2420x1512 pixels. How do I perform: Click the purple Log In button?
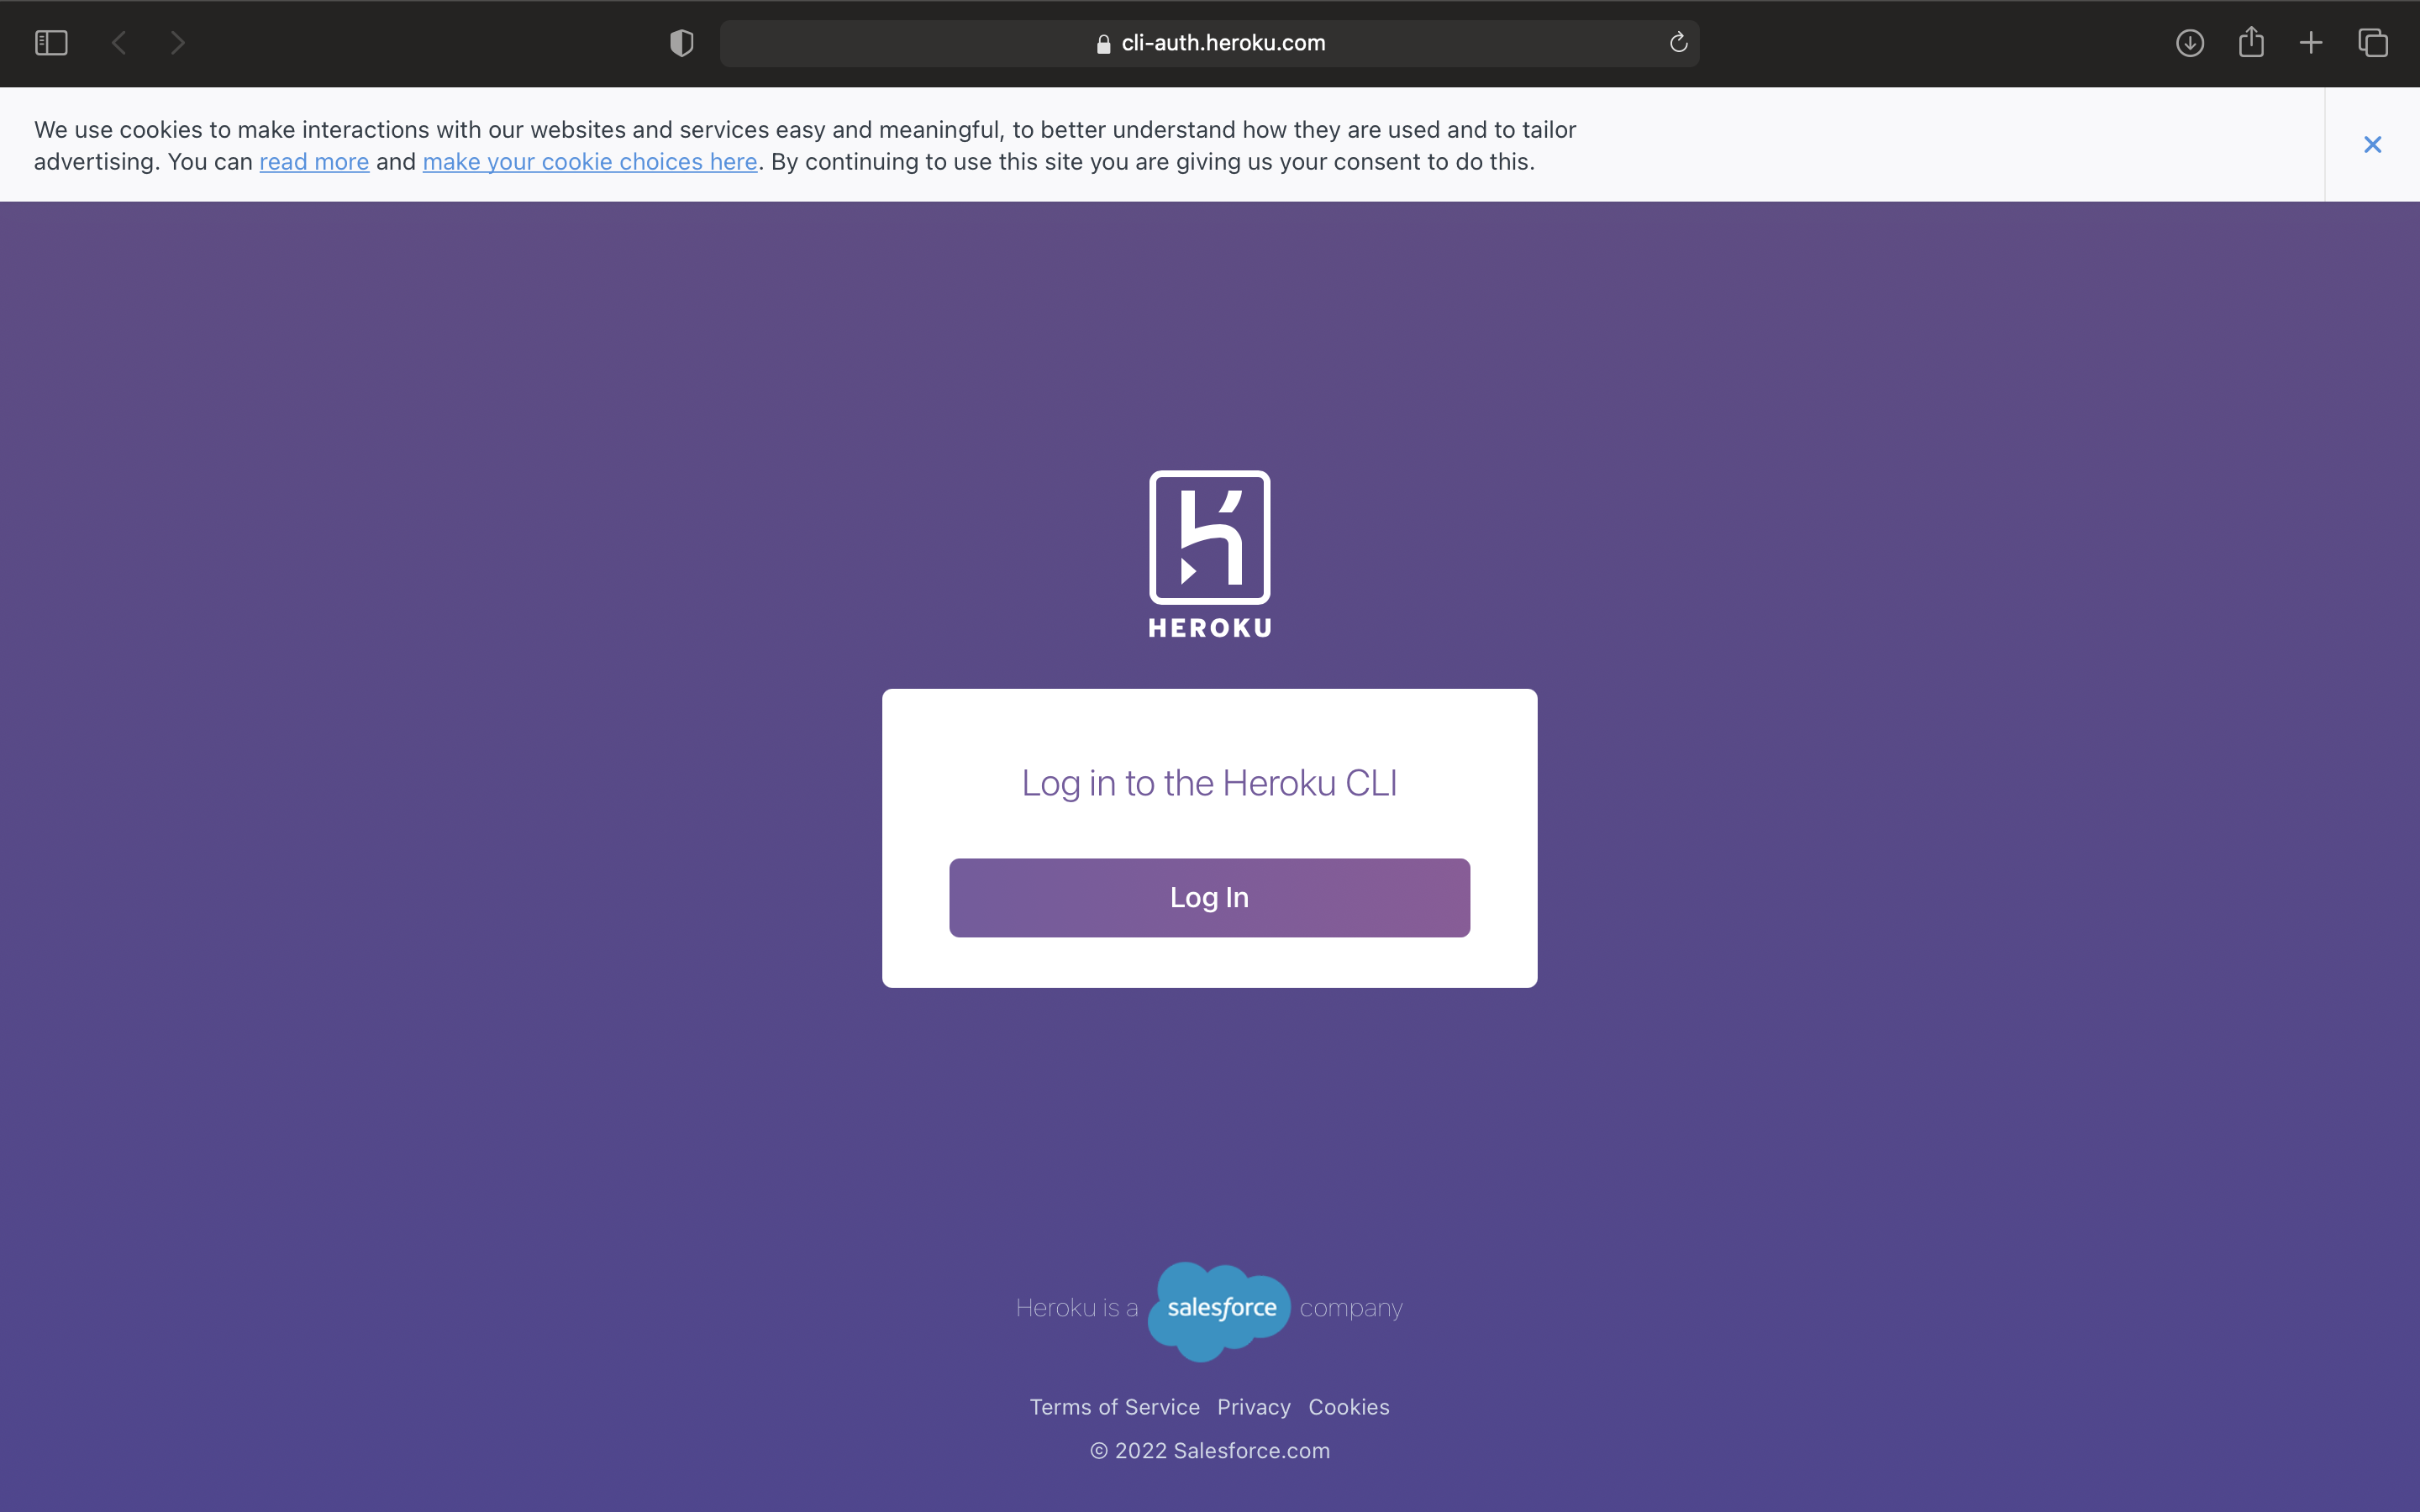pos(1209,897)
